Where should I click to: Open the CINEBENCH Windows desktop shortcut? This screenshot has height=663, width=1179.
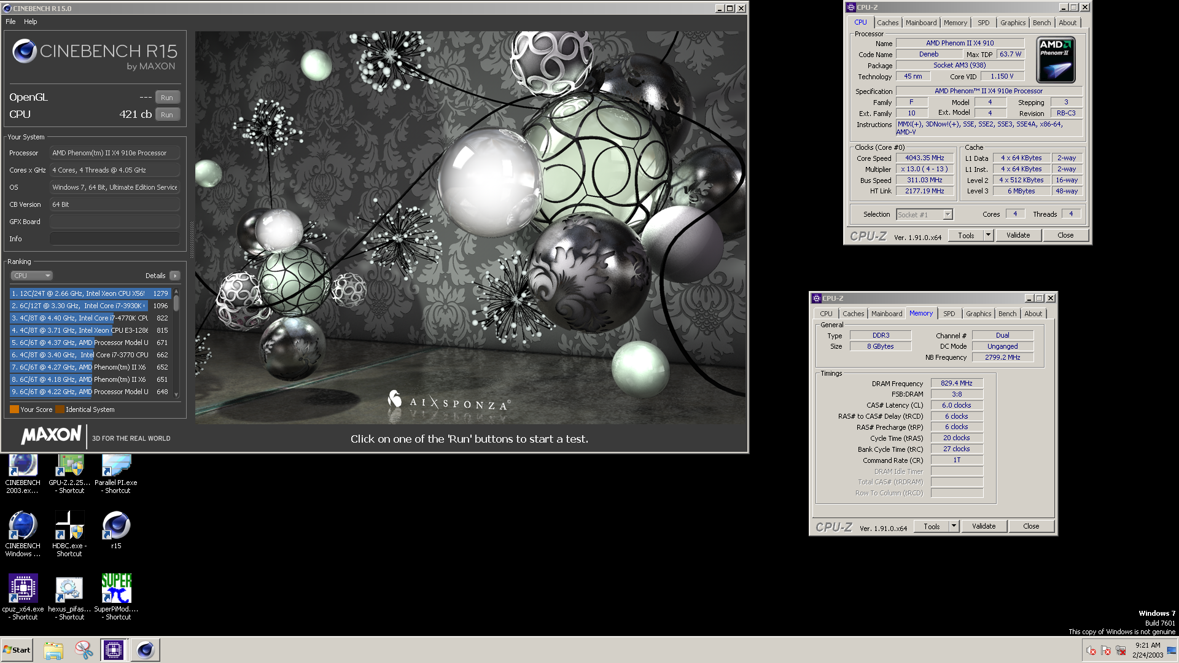click(23, 534)
